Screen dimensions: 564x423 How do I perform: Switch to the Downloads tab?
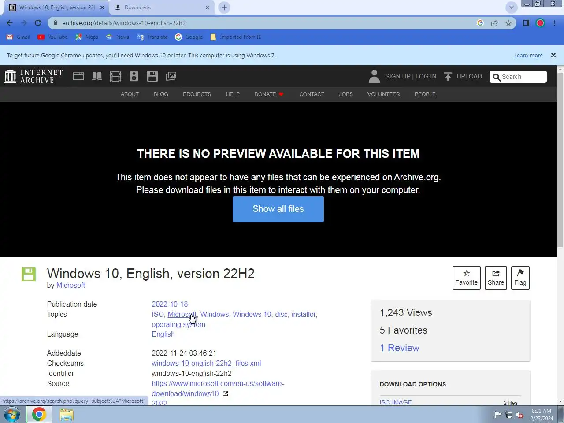(x=161, y=7)
